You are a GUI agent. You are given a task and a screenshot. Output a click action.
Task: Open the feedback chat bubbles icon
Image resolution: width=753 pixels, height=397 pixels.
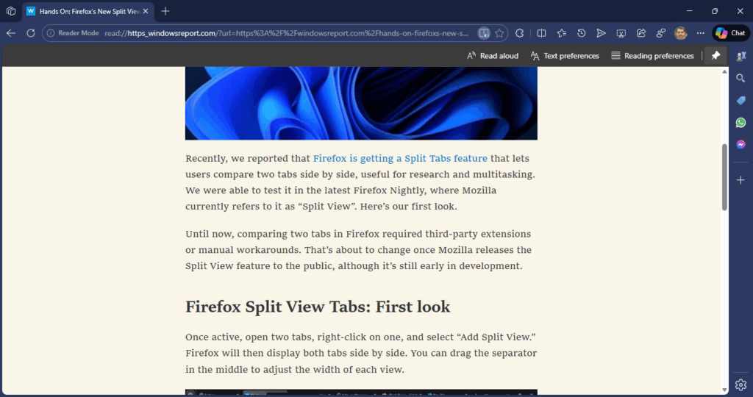coord(661,33)
